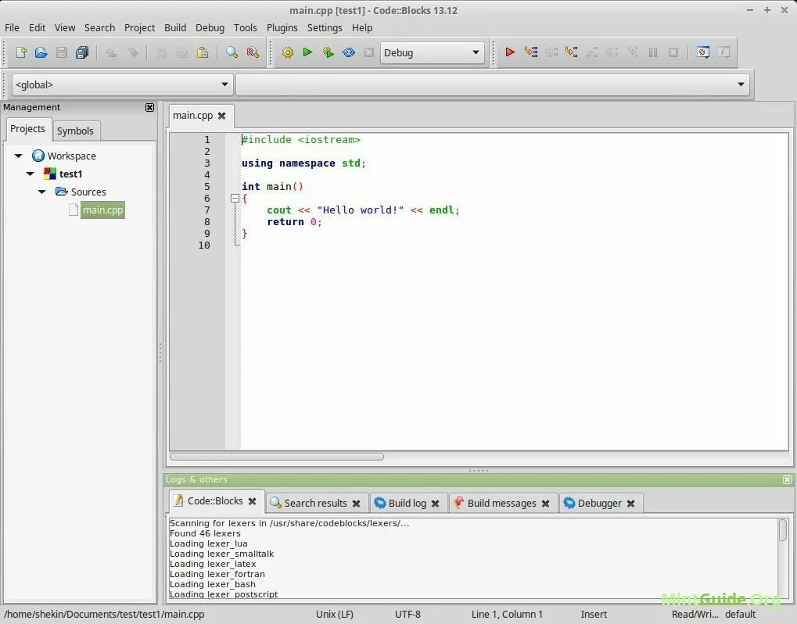
Task: Close the Debugger log tab
Action: 630,504
